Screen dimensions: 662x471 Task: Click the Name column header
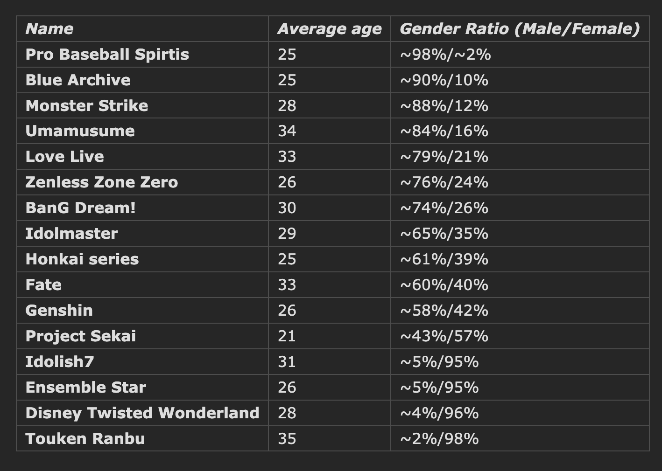49,29
